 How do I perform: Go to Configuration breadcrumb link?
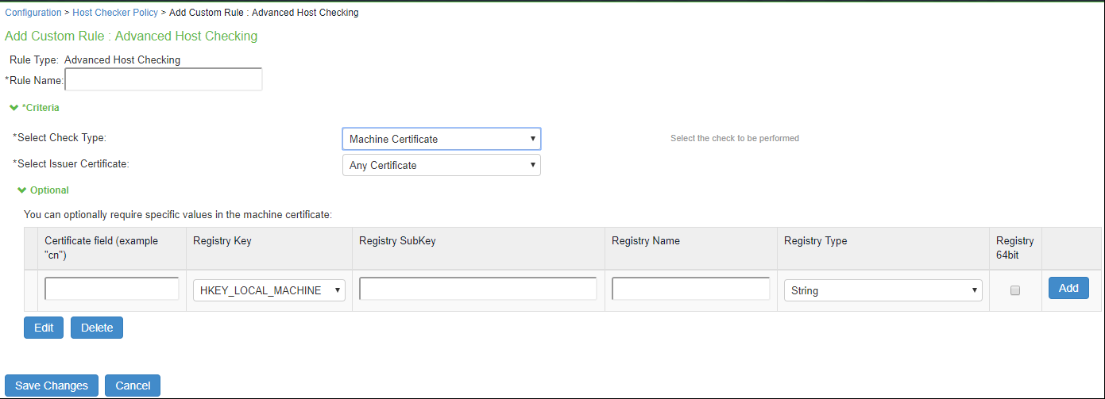pyautogui.click(x=33, y=13)
